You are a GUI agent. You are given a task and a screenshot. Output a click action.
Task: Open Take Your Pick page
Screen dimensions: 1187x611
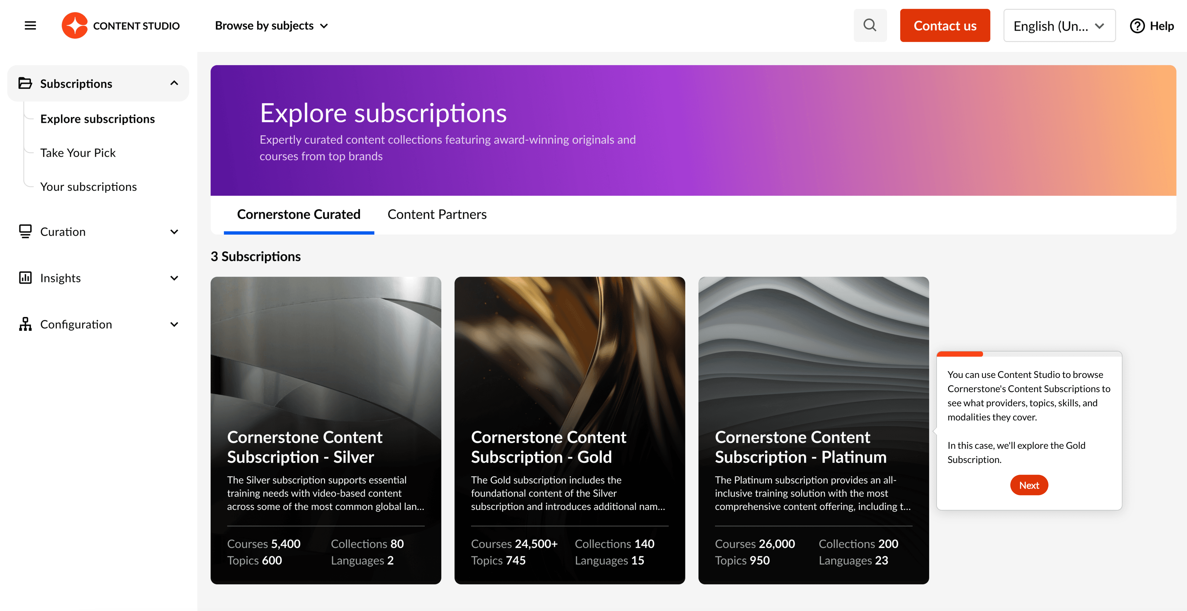point(78,153)
